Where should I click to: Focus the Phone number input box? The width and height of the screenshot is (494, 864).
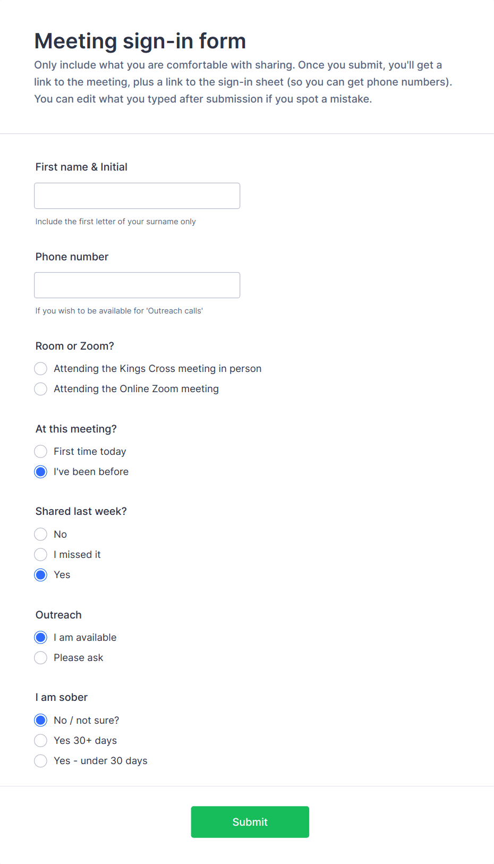pyautogui.click(x=137, y=285)
